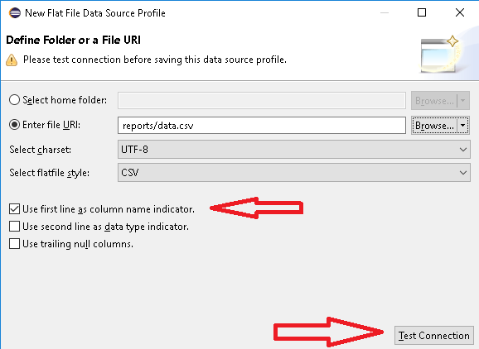The height and width of the screenshot is (349, 479).
Task: Minimize the profile dialog window
Action: click(385, 12)
